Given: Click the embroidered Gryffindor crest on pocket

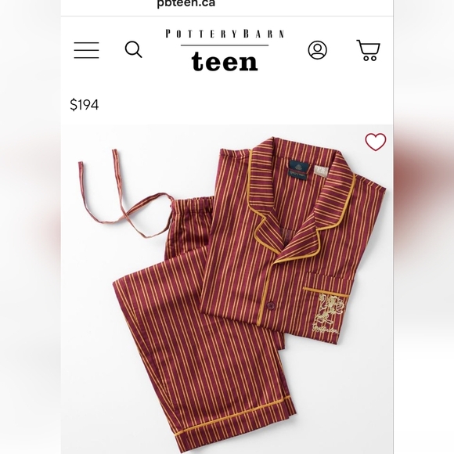Looking at the screenshot, I should (x=330, y=313).
